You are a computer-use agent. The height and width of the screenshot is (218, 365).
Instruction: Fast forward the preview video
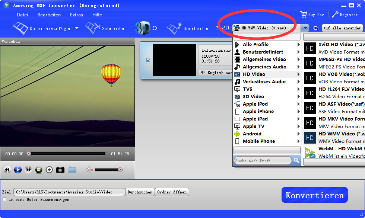28,170
